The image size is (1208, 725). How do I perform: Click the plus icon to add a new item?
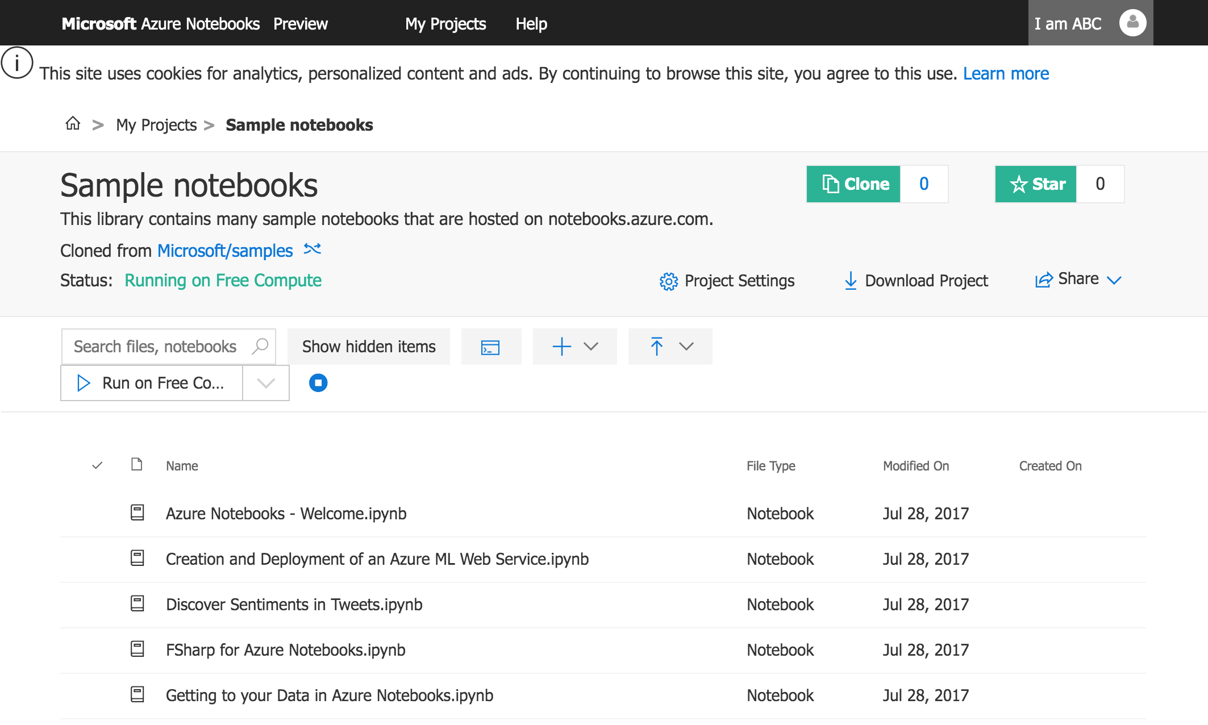pyautogui.click(x=561, y=347)
